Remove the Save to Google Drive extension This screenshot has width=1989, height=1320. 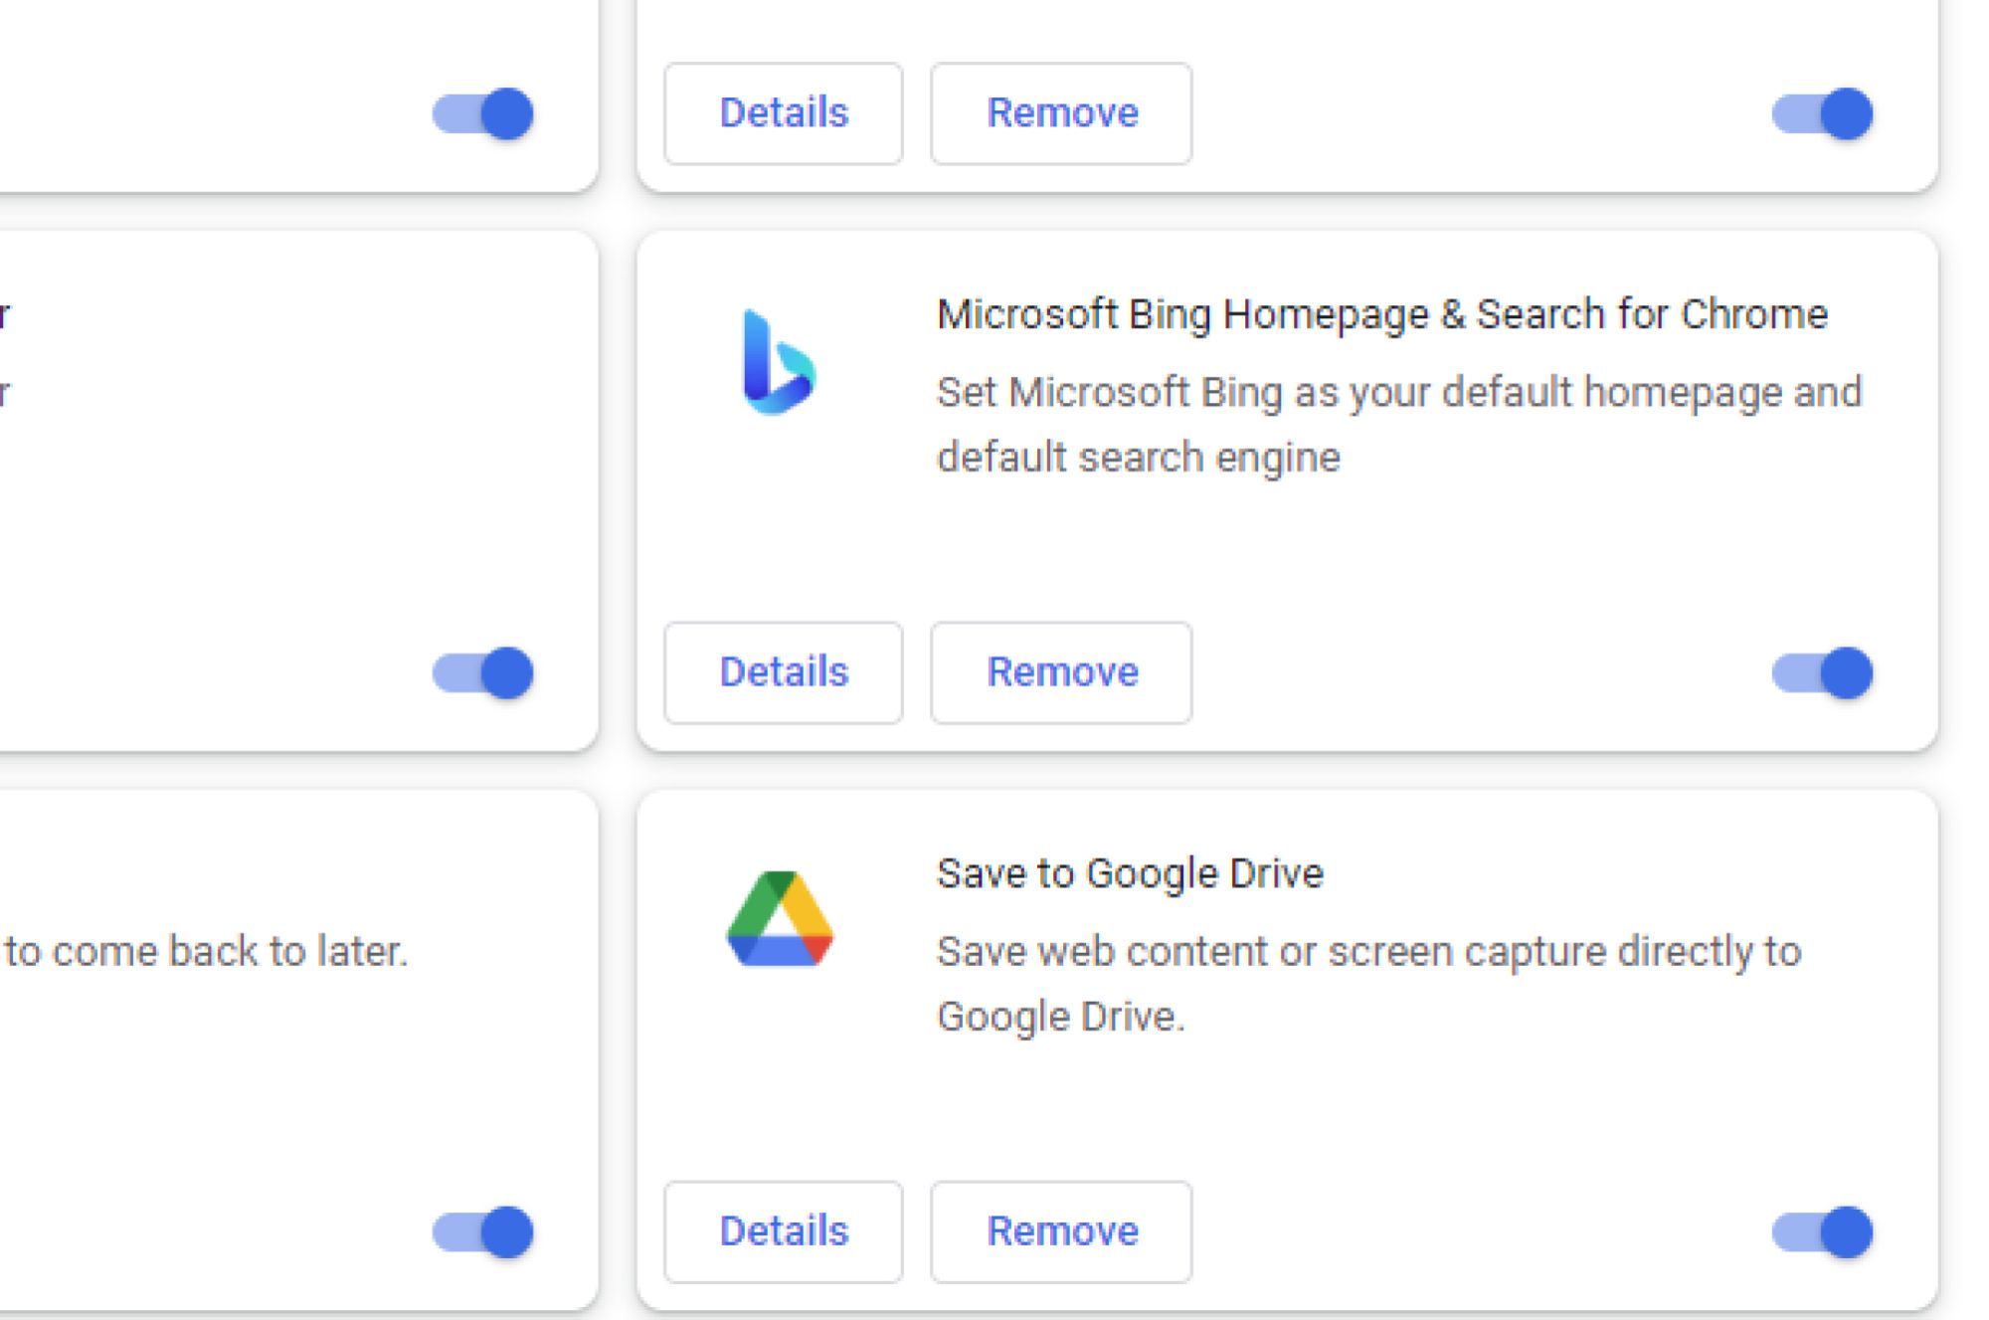coord(1060,1231)
